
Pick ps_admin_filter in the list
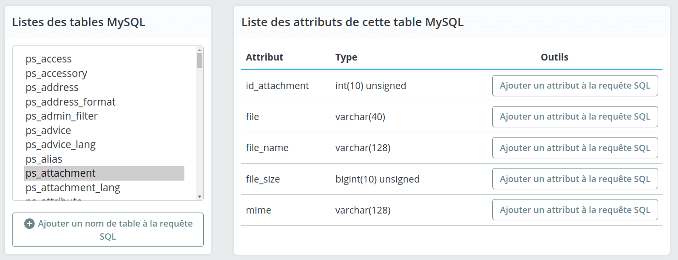61,116
